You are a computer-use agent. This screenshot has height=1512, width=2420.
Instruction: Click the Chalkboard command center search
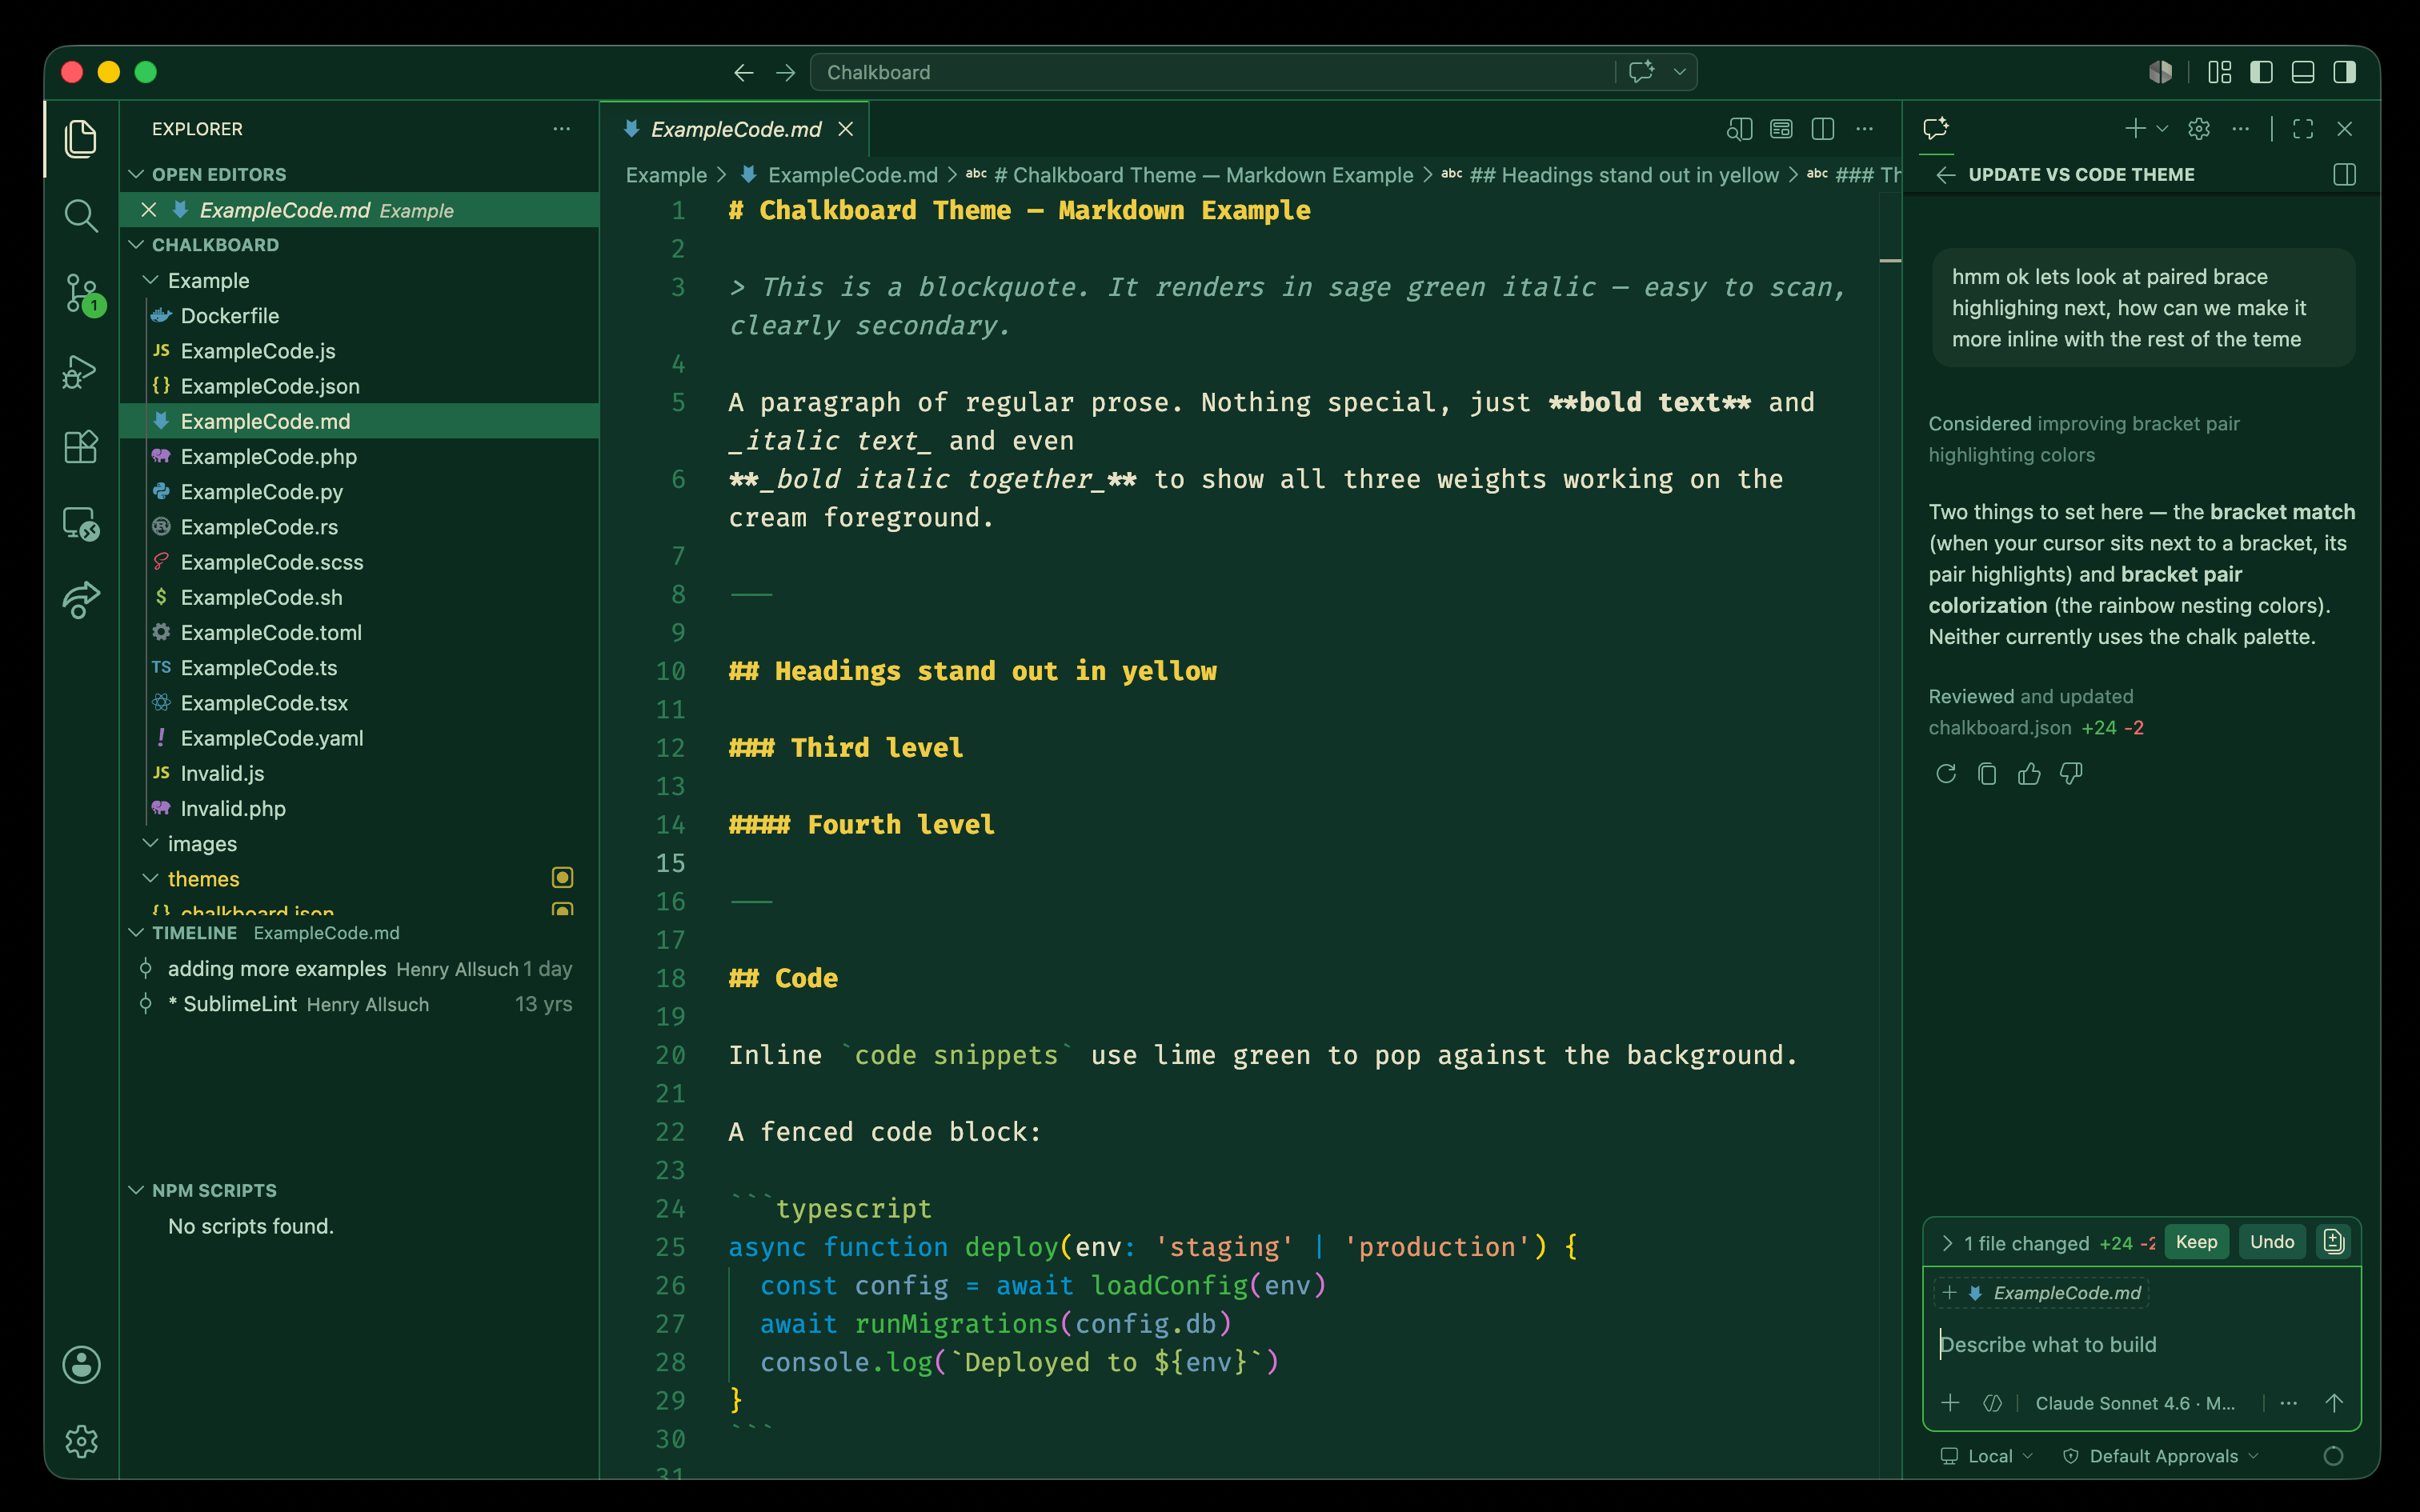pos(1212,72)
